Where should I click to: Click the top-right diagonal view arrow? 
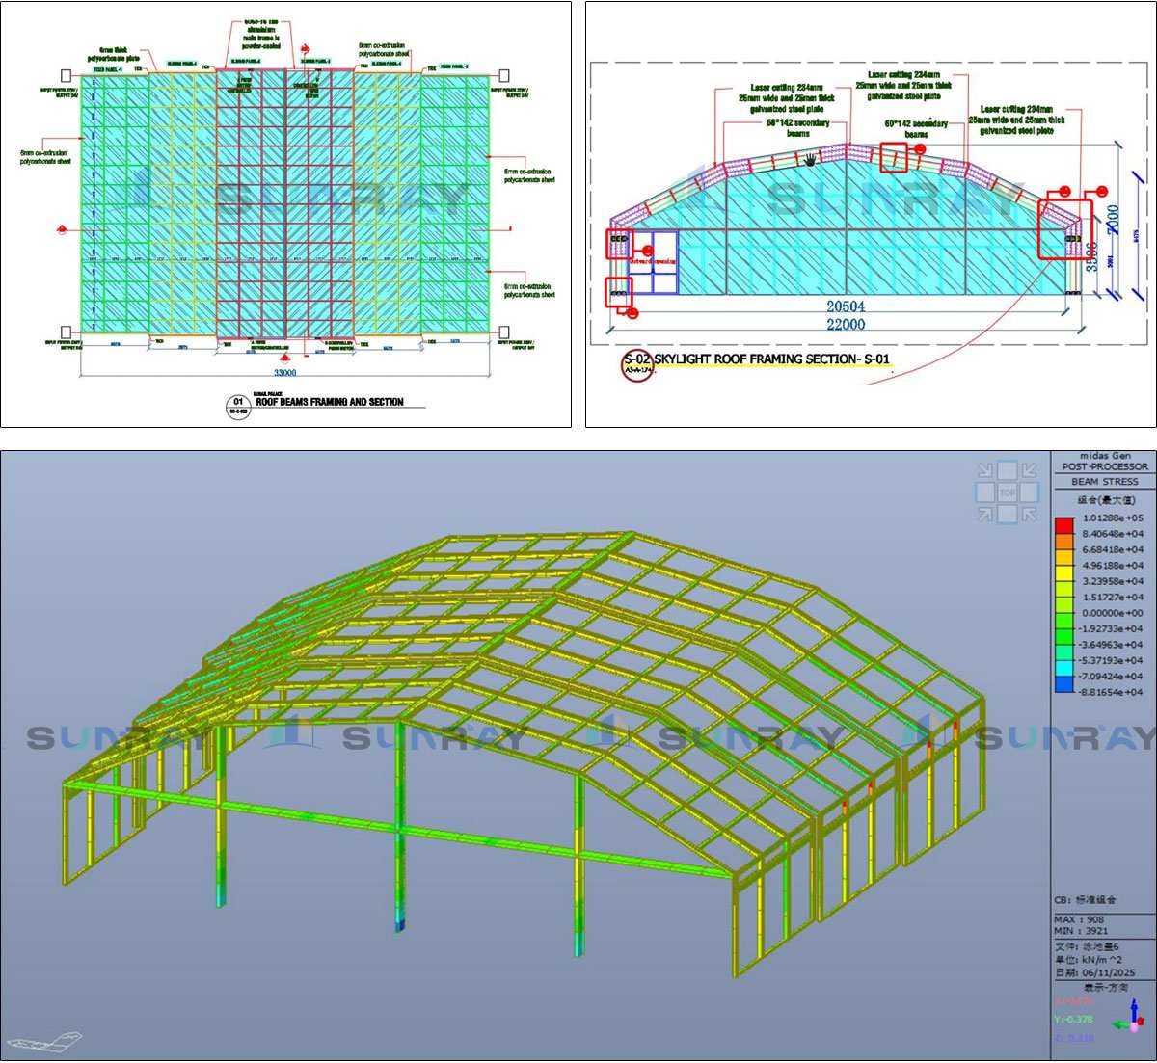(x=1029, y=471)
